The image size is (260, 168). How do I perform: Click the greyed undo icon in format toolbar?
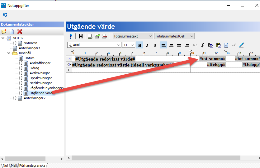[195, 45]
